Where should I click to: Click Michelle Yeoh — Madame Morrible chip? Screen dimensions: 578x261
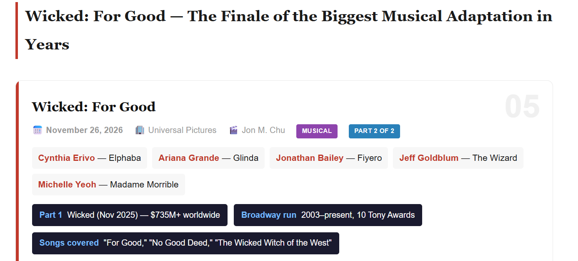click(x=108, y=185)
